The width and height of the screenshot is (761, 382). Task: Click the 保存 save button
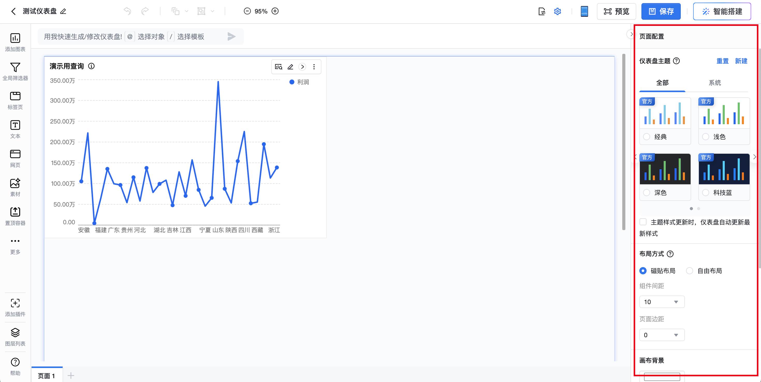click(661, 11)
